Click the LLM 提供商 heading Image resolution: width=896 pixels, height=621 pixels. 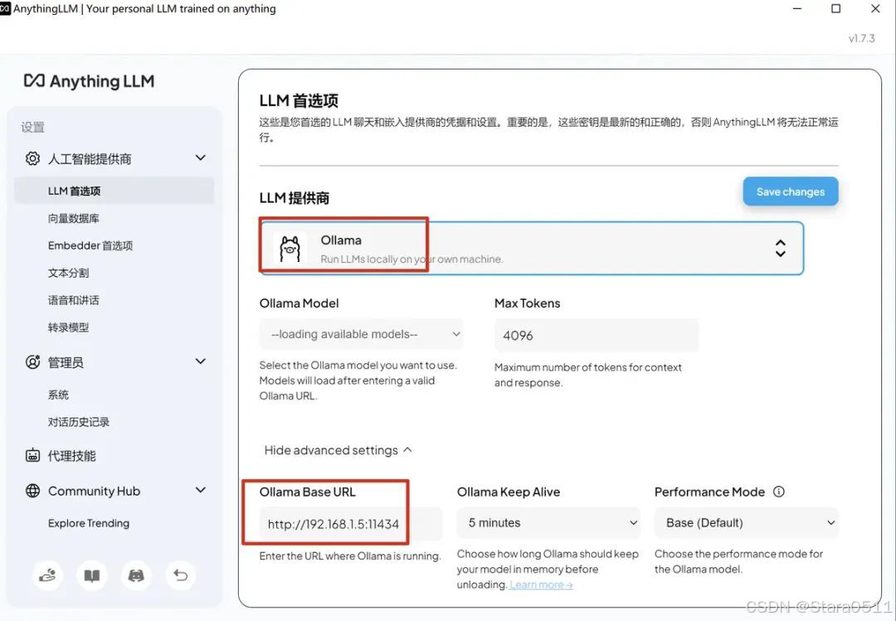pos(295,198)
